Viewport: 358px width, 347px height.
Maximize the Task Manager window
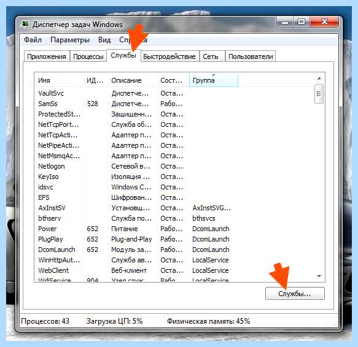pyautogui.click(x=302, y=22)
